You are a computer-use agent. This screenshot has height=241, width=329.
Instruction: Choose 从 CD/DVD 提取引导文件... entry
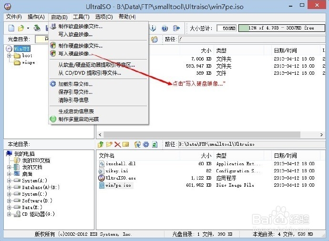[99, 73]
